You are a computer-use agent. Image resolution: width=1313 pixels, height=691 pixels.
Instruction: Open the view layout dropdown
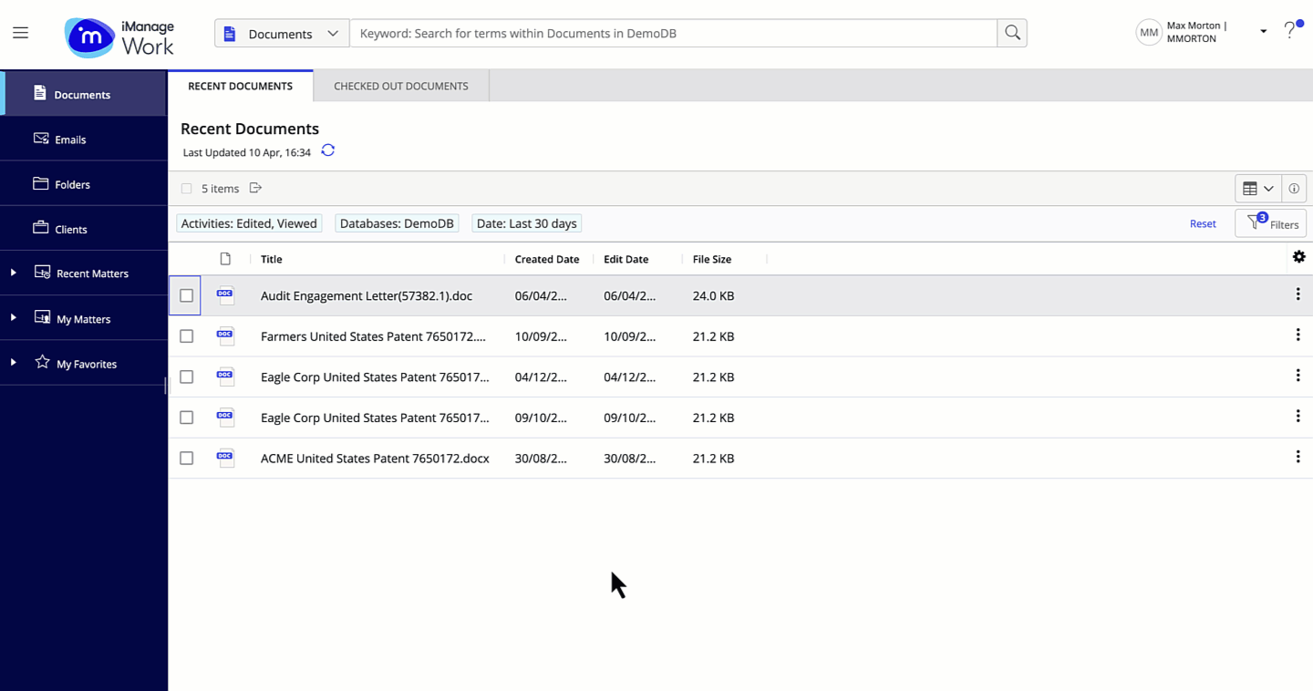tap(1258, 189)
